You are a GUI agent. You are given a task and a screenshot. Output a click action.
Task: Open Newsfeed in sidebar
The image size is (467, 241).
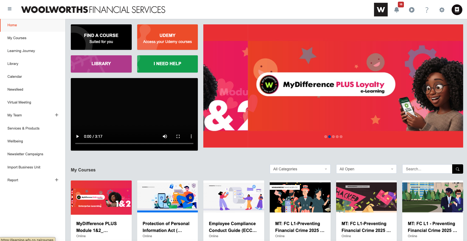click(x=33, y=90)
